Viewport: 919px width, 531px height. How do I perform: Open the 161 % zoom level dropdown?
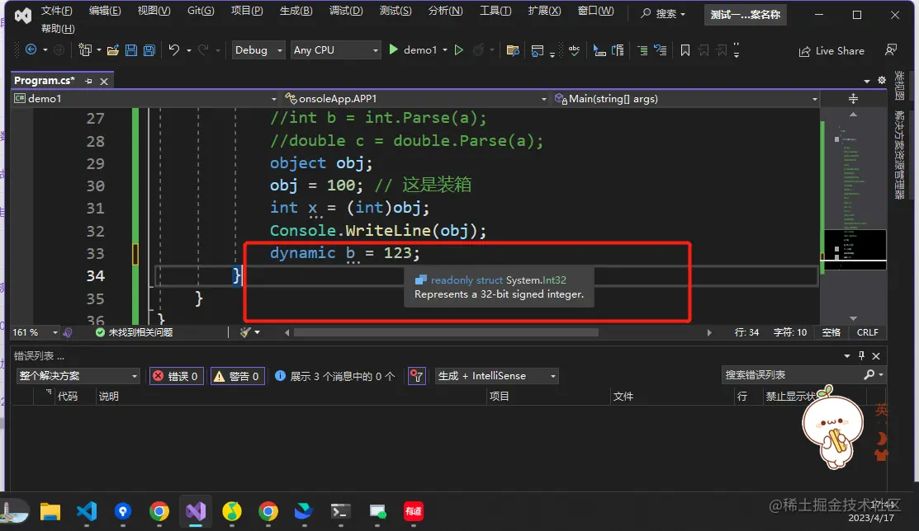click(x=36, y=332)
